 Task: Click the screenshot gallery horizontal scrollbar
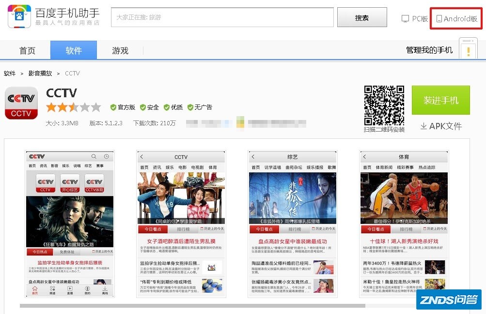[192, 306]
